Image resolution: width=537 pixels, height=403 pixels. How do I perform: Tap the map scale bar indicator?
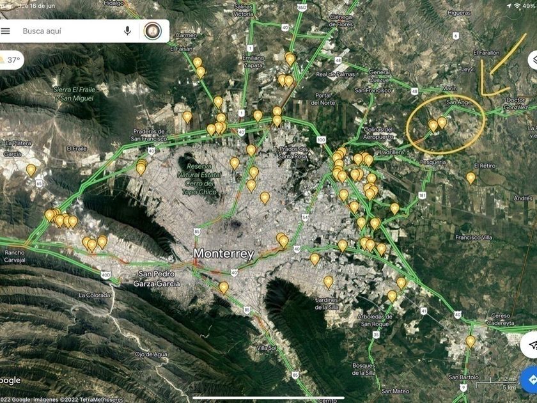(496, 383)
